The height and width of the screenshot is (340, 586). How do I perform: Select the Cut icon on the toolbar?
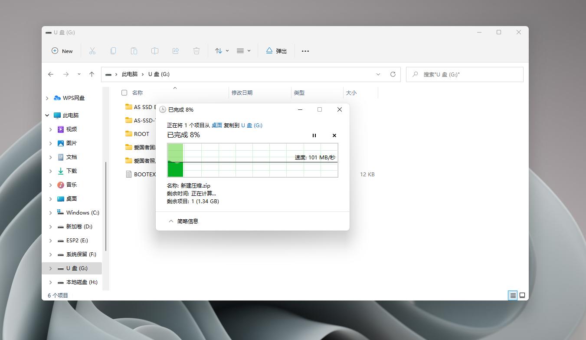pos(92,51)
